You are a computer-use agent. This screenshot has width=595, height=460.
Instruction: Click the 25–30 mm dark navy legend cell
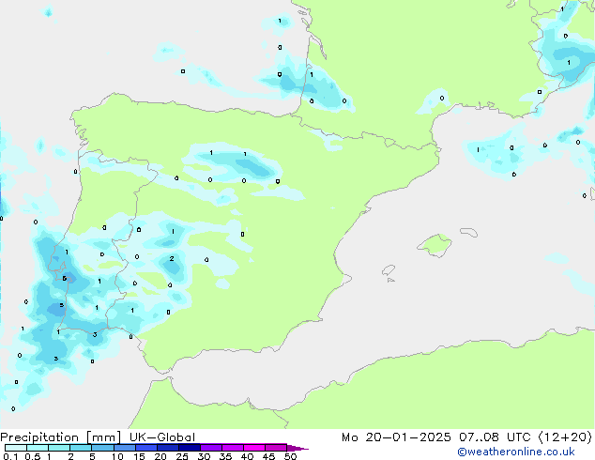pos(189,448)
